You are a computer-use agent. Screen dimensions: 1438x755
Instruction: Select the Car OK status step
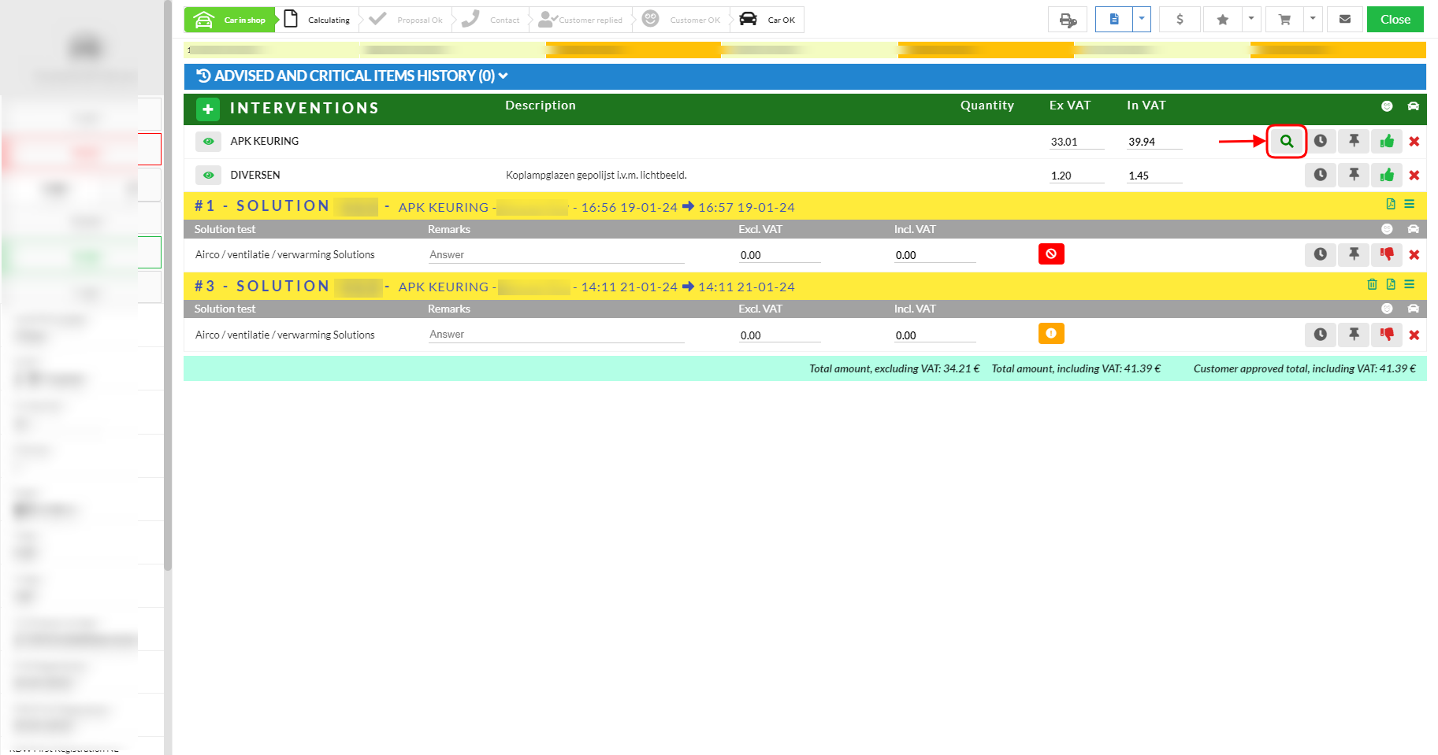(768, 20)
